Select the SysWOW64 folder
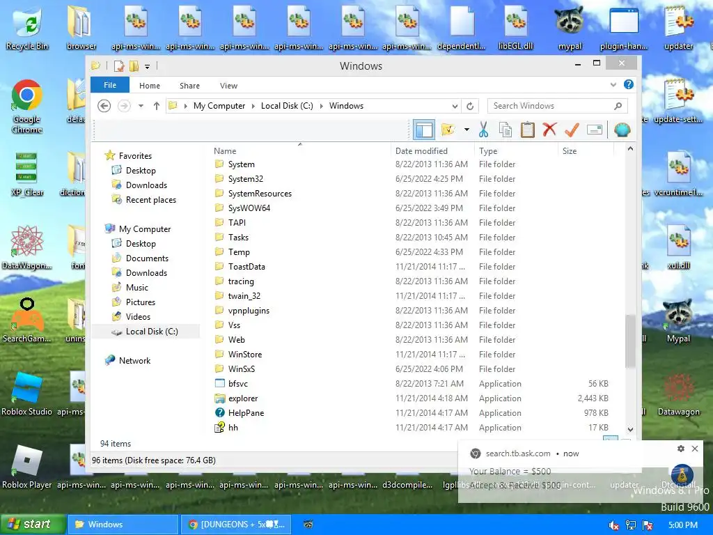 249,208
